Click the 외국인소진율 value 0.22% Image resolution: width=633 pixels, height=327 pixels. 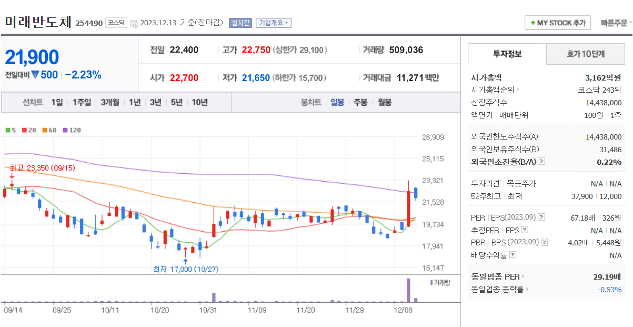click(609, 162)
